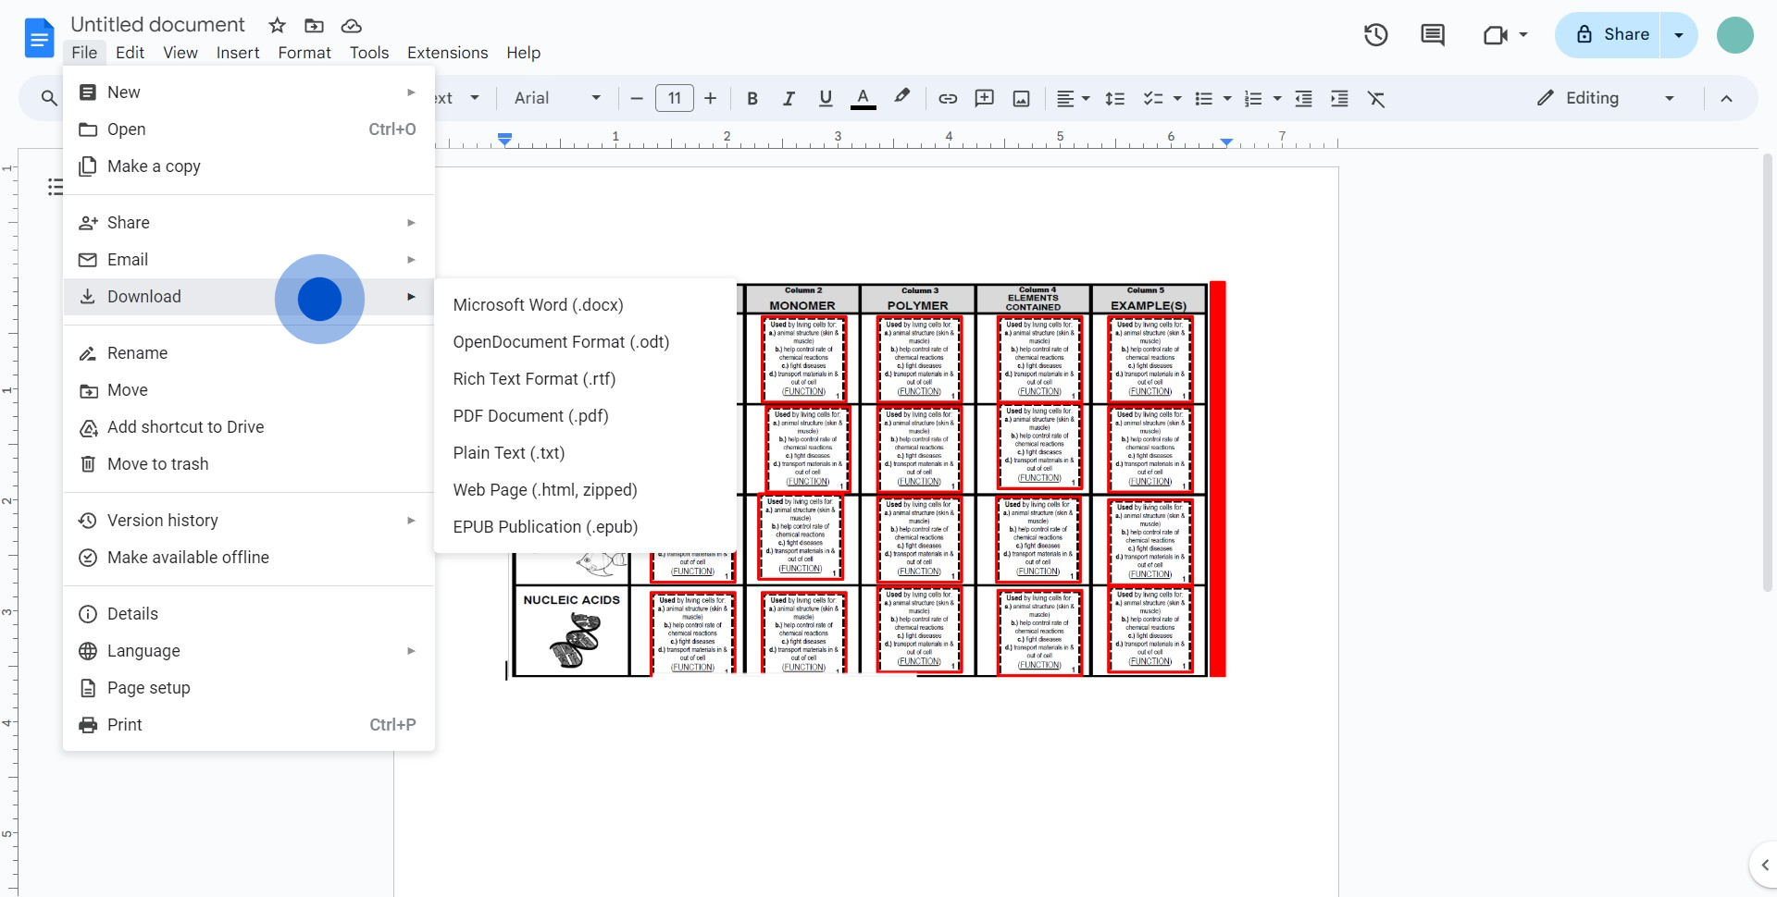Choose Make a copy from File menu
The image size is (1777, 897).
click(154, 166)
